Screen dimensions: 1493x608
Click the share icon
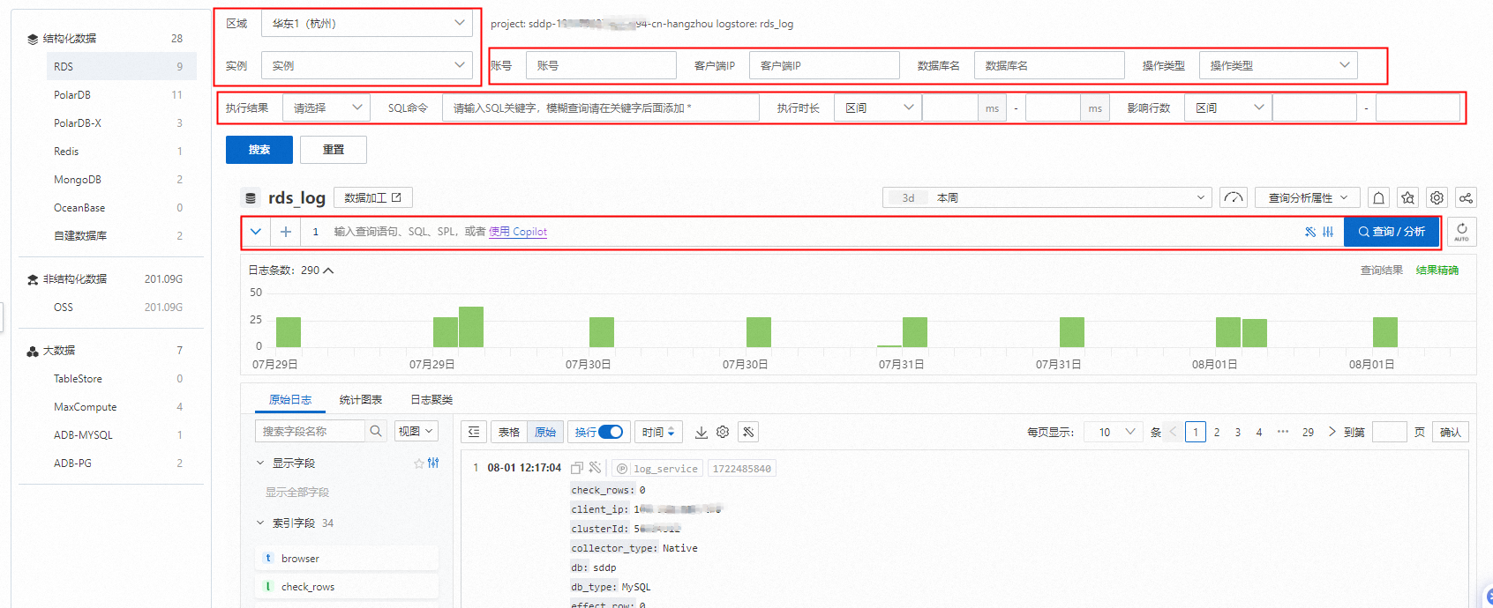click(1466, 198)
